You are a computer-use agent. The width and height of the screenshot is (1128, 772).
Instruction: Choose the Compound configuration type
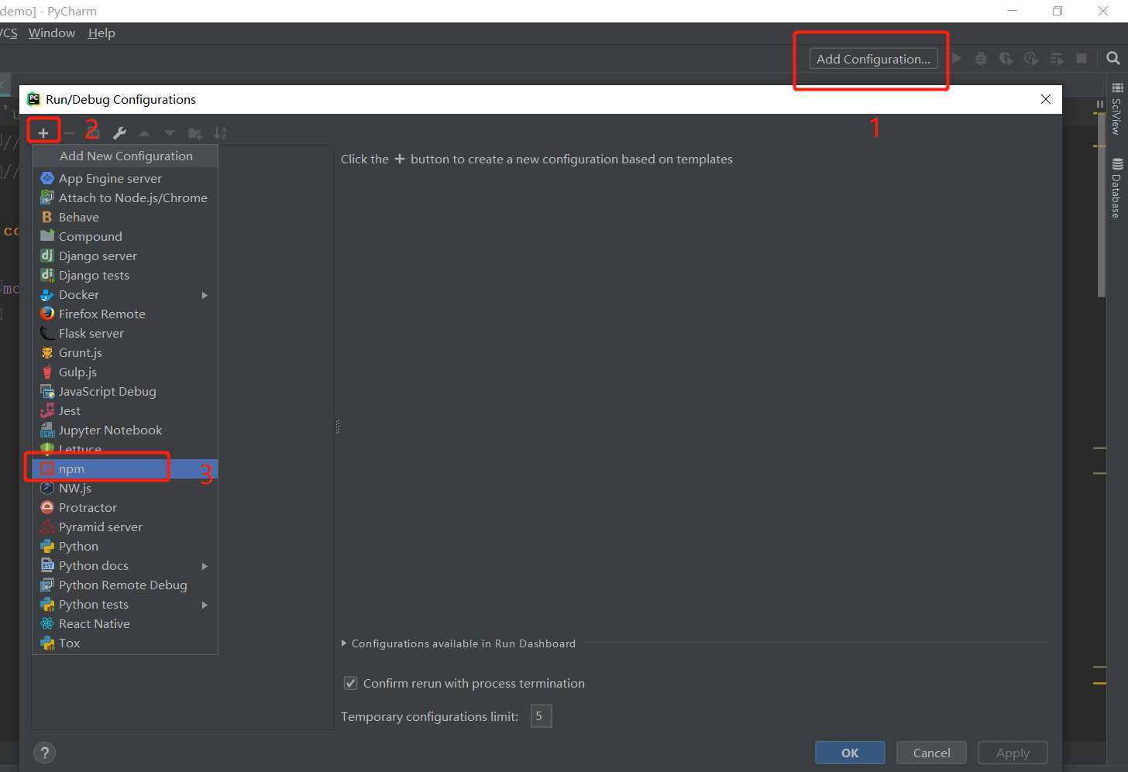tap(125, 236)
